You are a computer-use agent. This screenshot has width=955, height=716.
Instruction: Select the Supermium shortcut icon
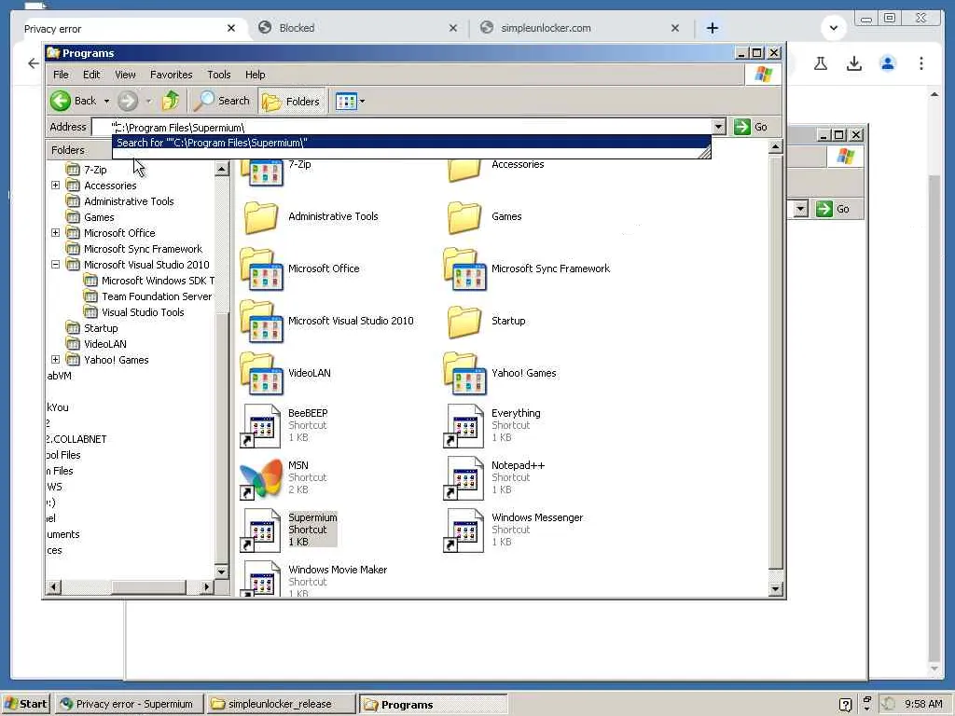tap(261, 530)
